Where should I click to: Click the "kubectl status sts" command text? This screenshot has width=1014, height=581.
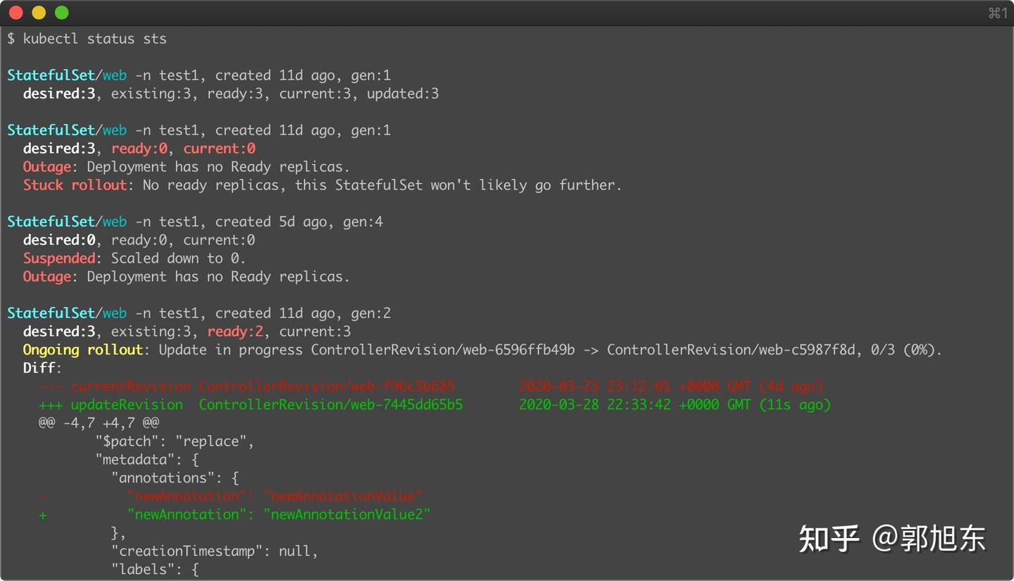tap(95, 39)
